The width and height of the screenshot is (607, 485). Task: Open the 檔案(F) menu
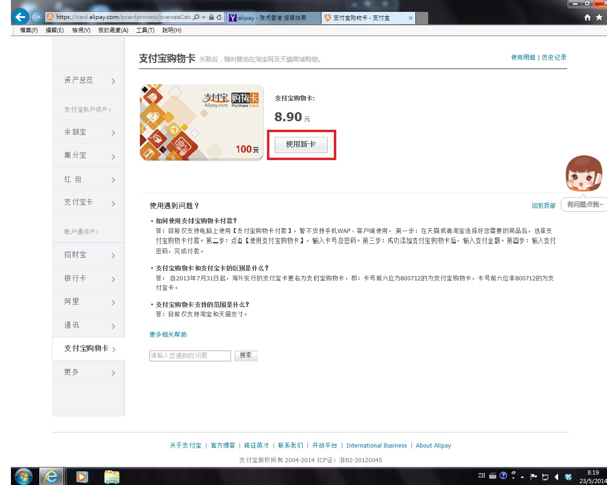(29, 30)
